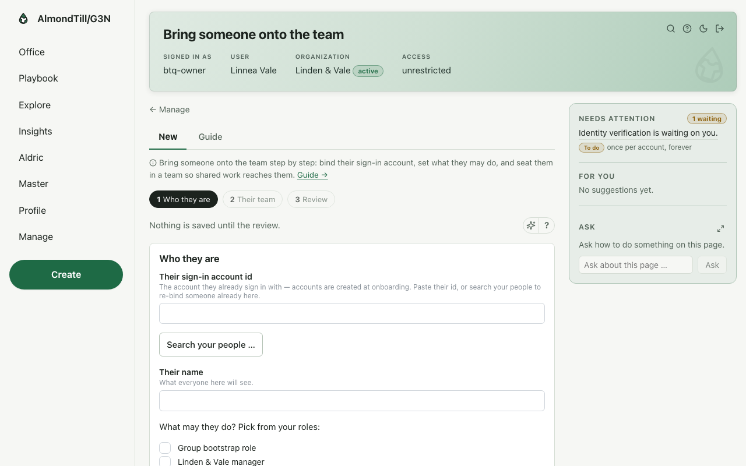Check Linden & Vale manager checkbox
The image size is (746, 466).
click(165, 461)
